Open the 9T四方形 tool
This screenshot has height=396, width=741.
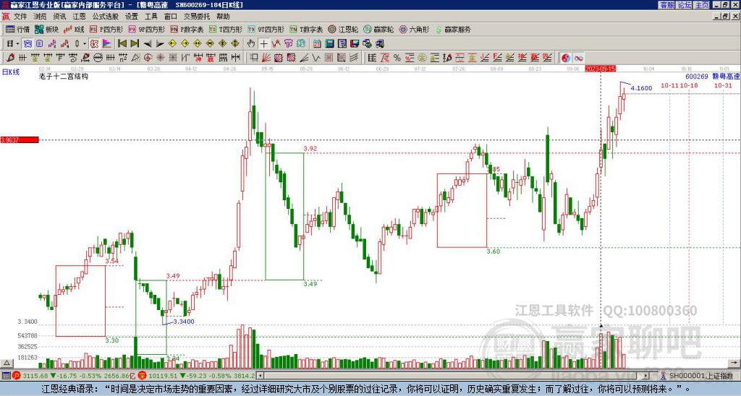tap(266, 29)
